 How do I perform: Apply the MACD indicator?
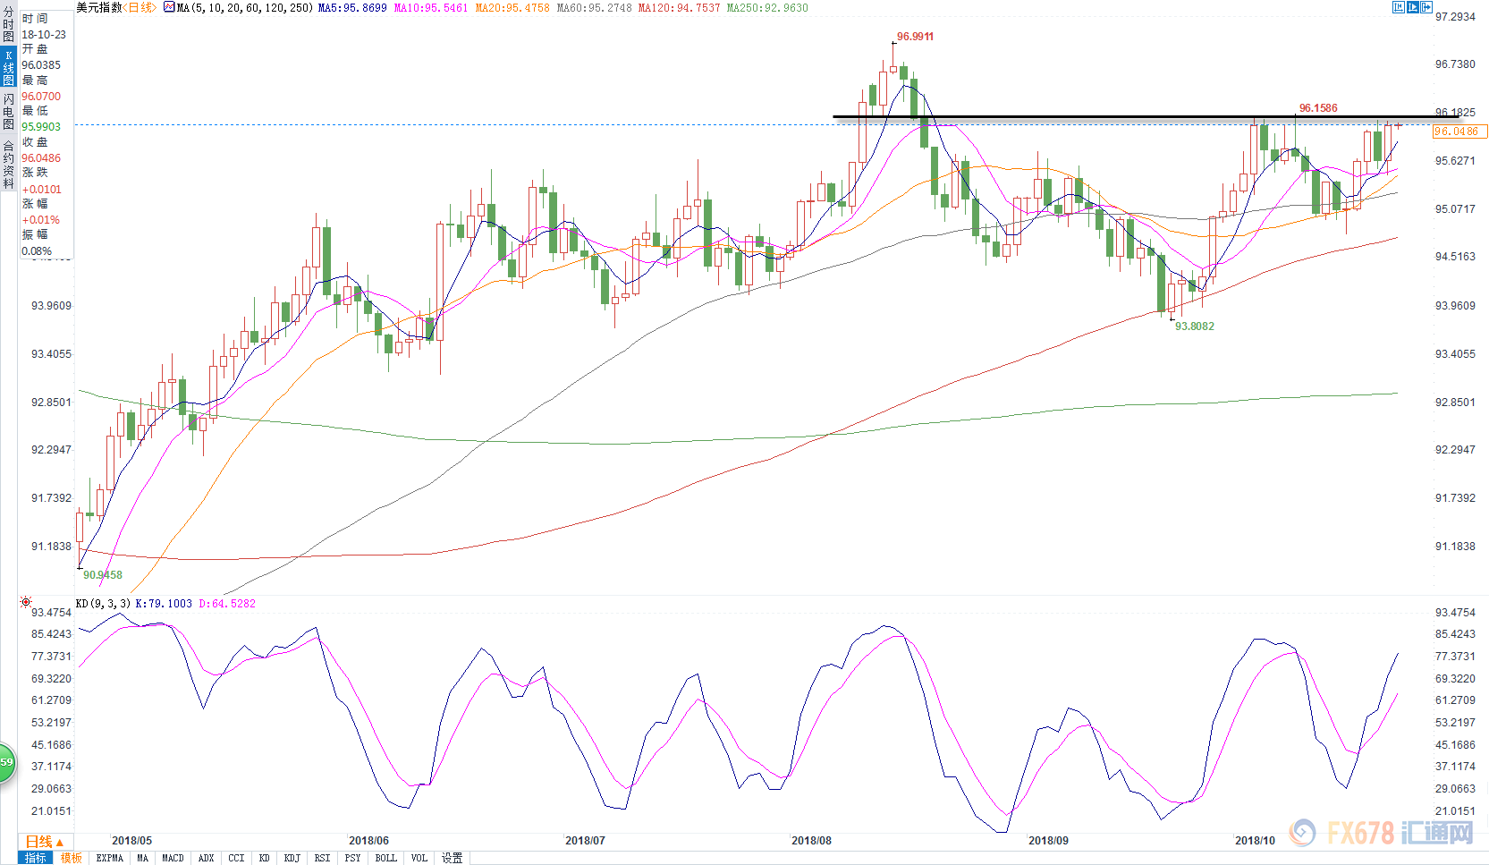173,858
